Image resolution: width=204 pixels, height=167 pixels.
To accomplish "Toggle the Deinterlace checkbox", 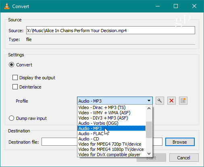I will point(15,87).
